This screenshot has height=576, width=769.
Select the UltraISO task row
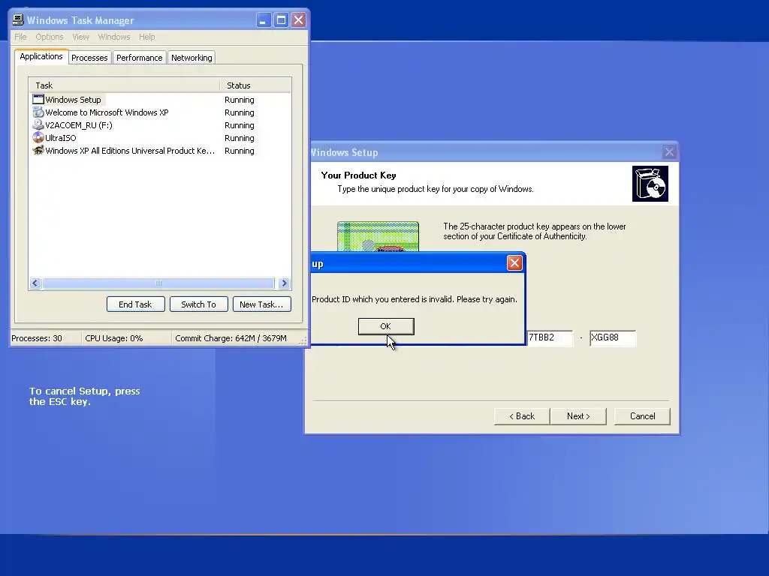pyautogui.click(x=160, y=138)
